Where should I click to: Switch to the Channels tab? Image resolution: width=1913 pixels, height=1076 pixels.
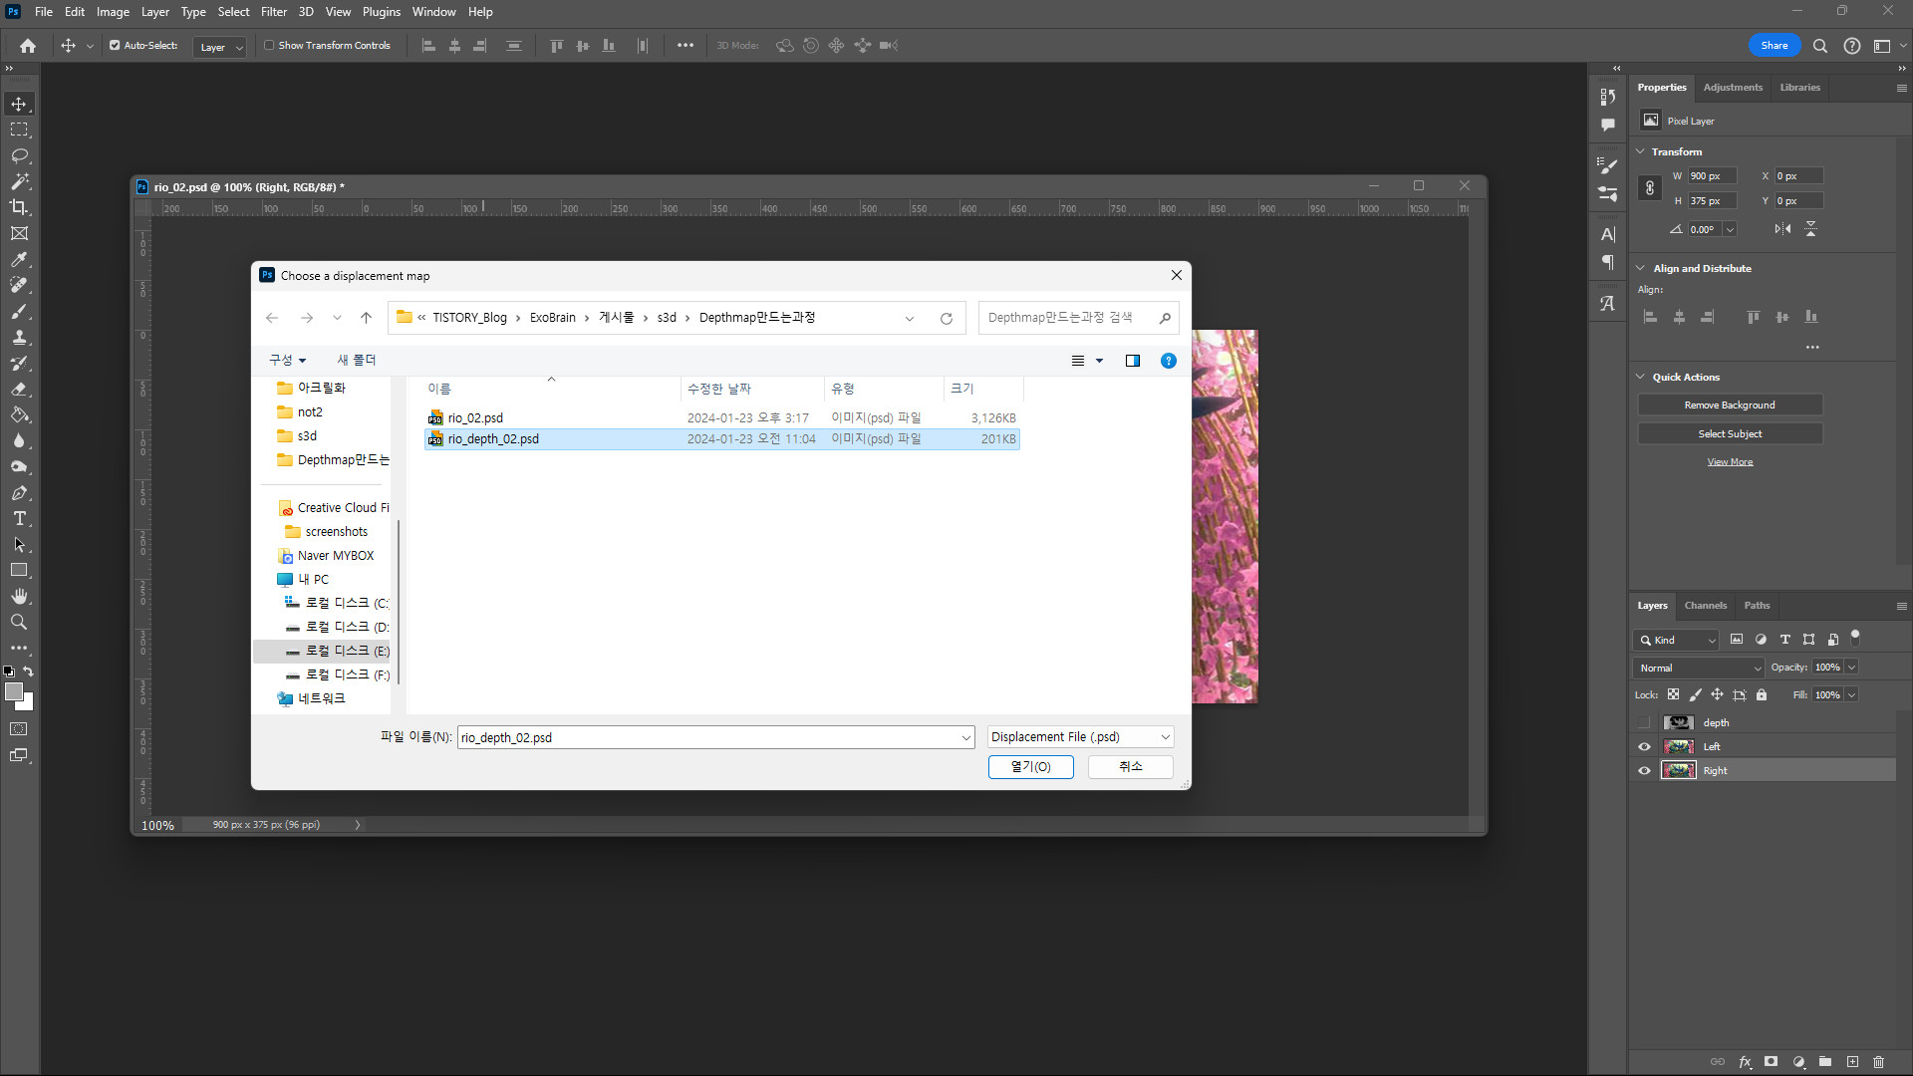pos(1705,606)
